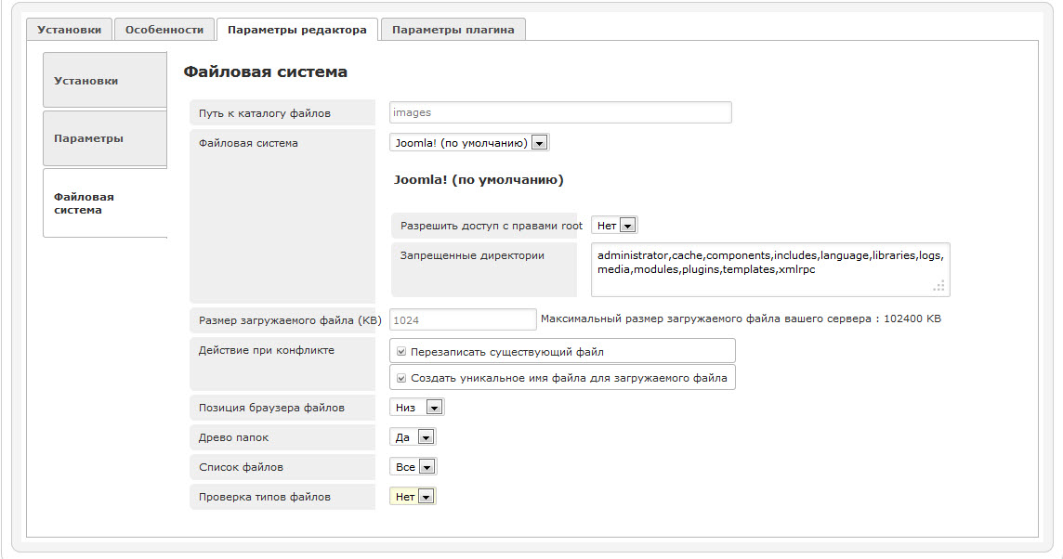Click the forbidden directories text area
The width and height of the screenshot is (1063, 559).
pos(770,269)
